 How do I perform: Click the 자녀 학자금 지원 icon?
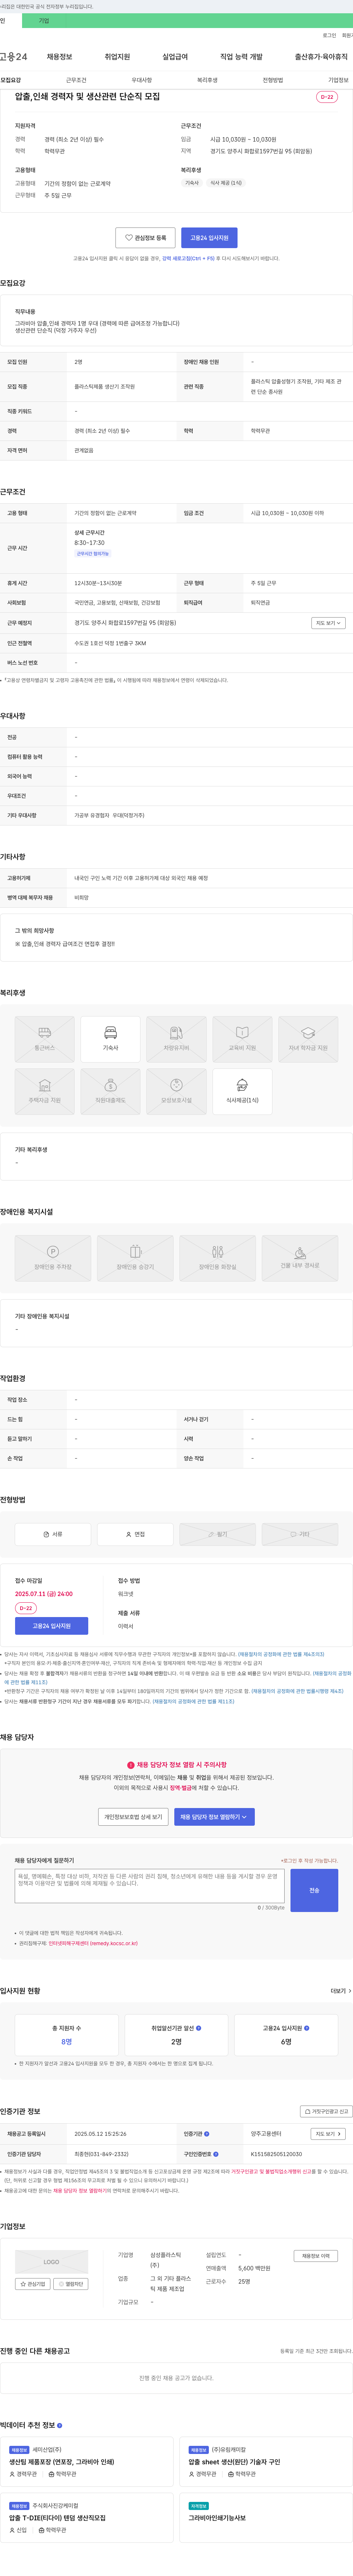click(x=308, y=1039)
